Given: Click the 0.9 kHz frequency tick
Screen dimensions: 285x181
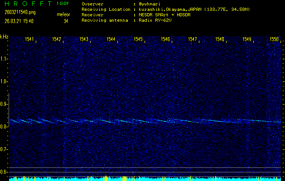Looking at the screenshot, I should click(4, 104).
